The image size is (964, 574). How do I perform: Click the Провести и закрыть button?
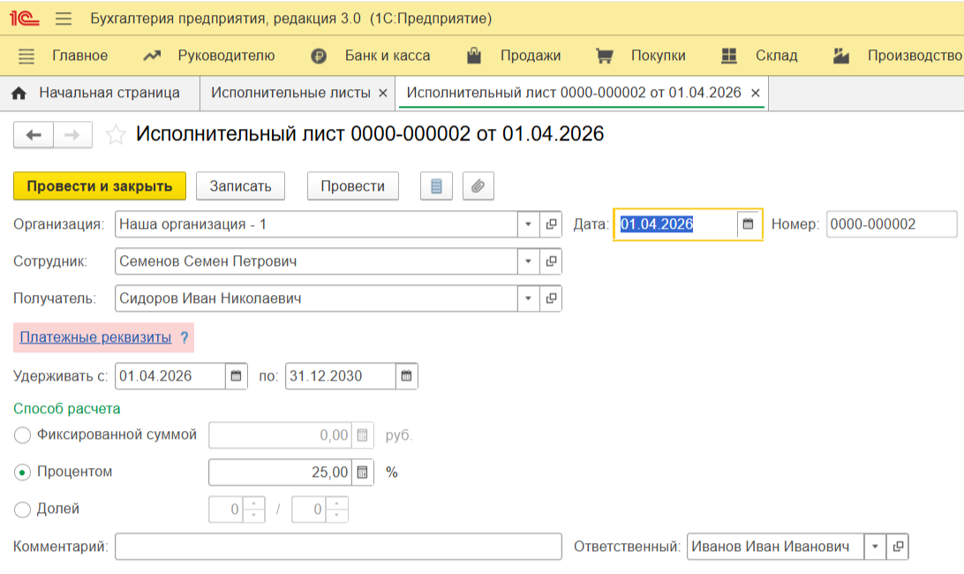(x=100, y=185)
